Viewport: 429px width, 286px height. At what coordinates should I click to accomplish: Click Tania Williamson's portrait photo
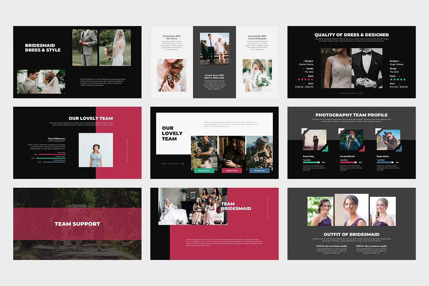point(96,150)
